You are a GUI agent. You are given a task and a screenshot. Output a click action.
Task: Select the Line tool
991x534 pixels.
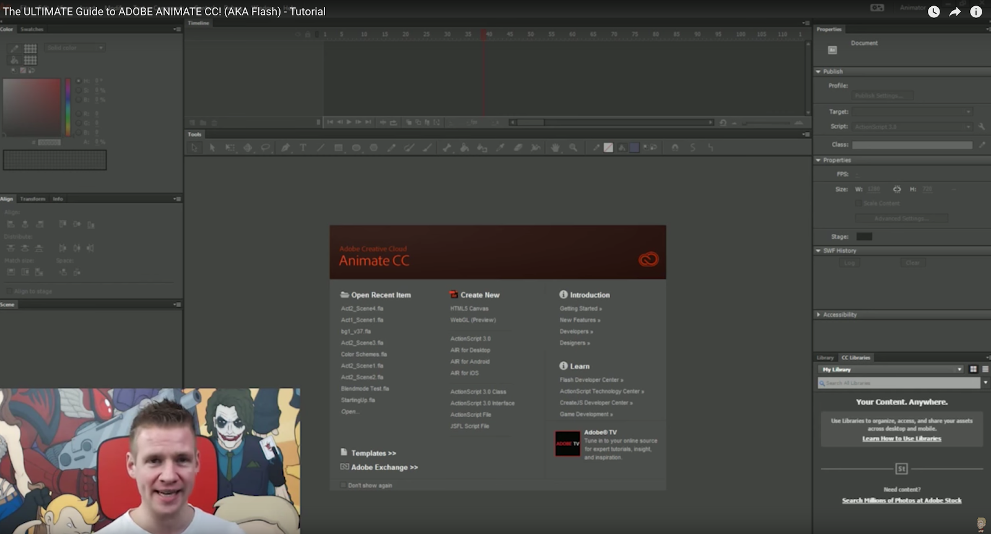[x=321, y=147]
